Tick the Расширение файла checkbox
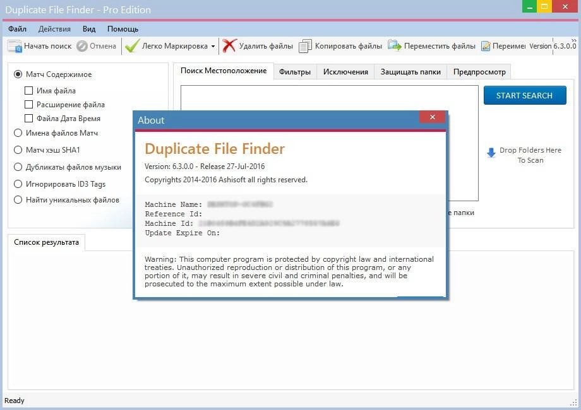The width and height of the screenshot is (581, 410). (x=28, y=105)
